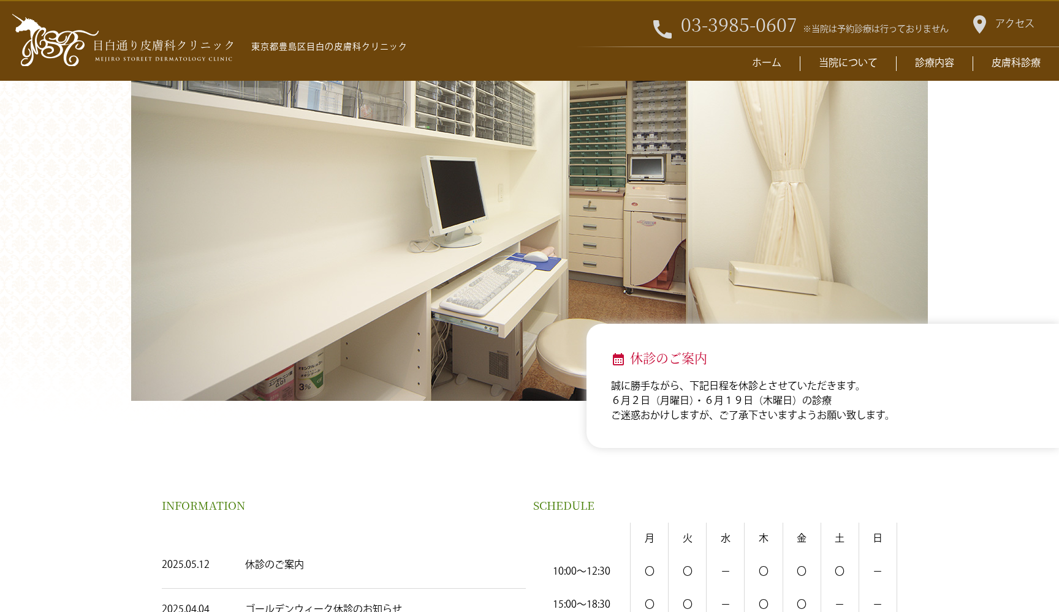The image size is (1059, 612).
Task: Open the 休診のご案内 news entry
Action: point(275,564)
